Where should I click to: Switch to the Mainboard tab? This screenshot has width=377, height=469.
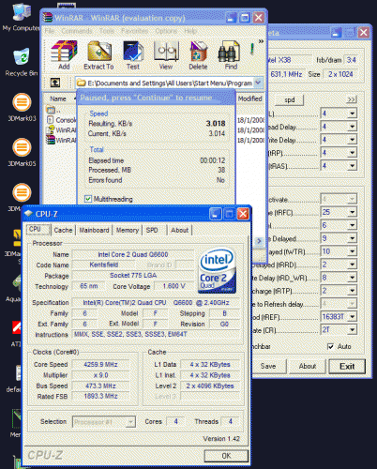point(94,230)
